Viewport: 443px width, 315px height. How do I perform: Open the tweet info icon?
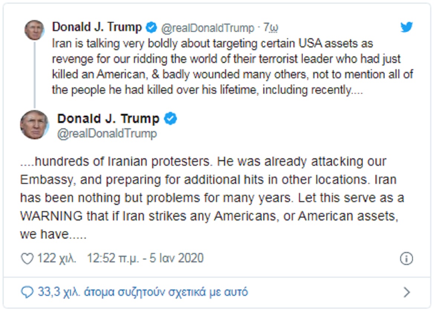[406, 259]
